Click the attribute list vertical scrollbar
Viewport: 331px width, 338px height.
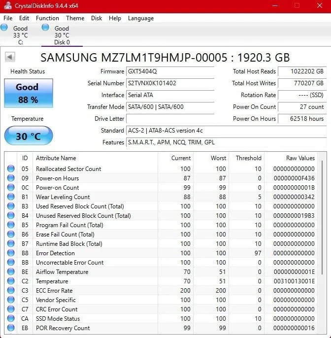322,217
